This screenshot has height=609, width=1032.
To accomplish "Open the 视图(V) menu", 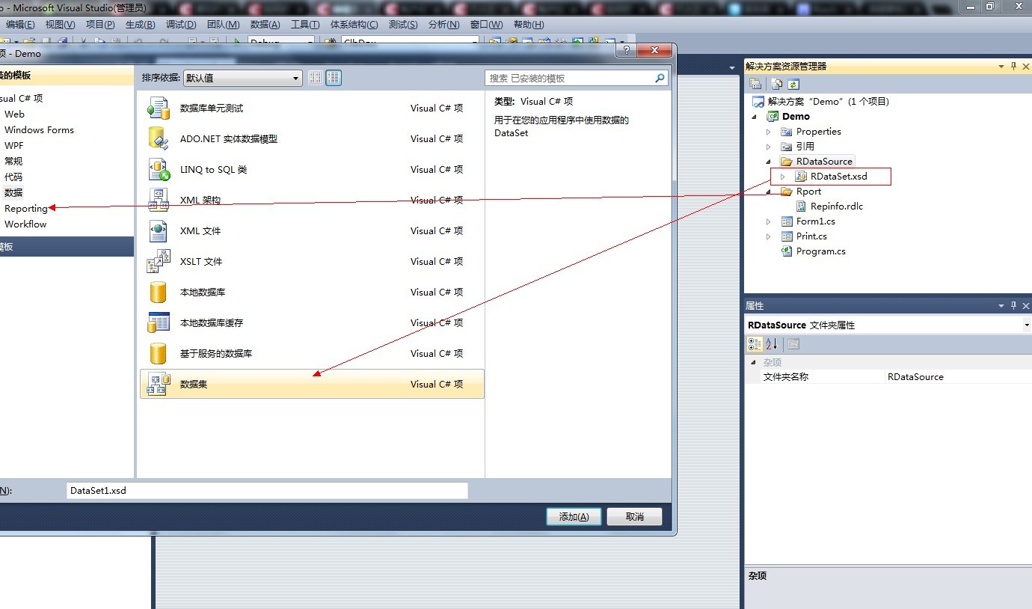I will (x=60, y=25).
